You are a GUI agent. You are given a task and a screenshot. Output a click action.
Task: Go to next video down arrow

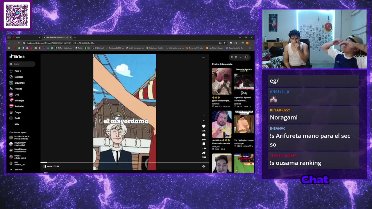tap(204, 120)
